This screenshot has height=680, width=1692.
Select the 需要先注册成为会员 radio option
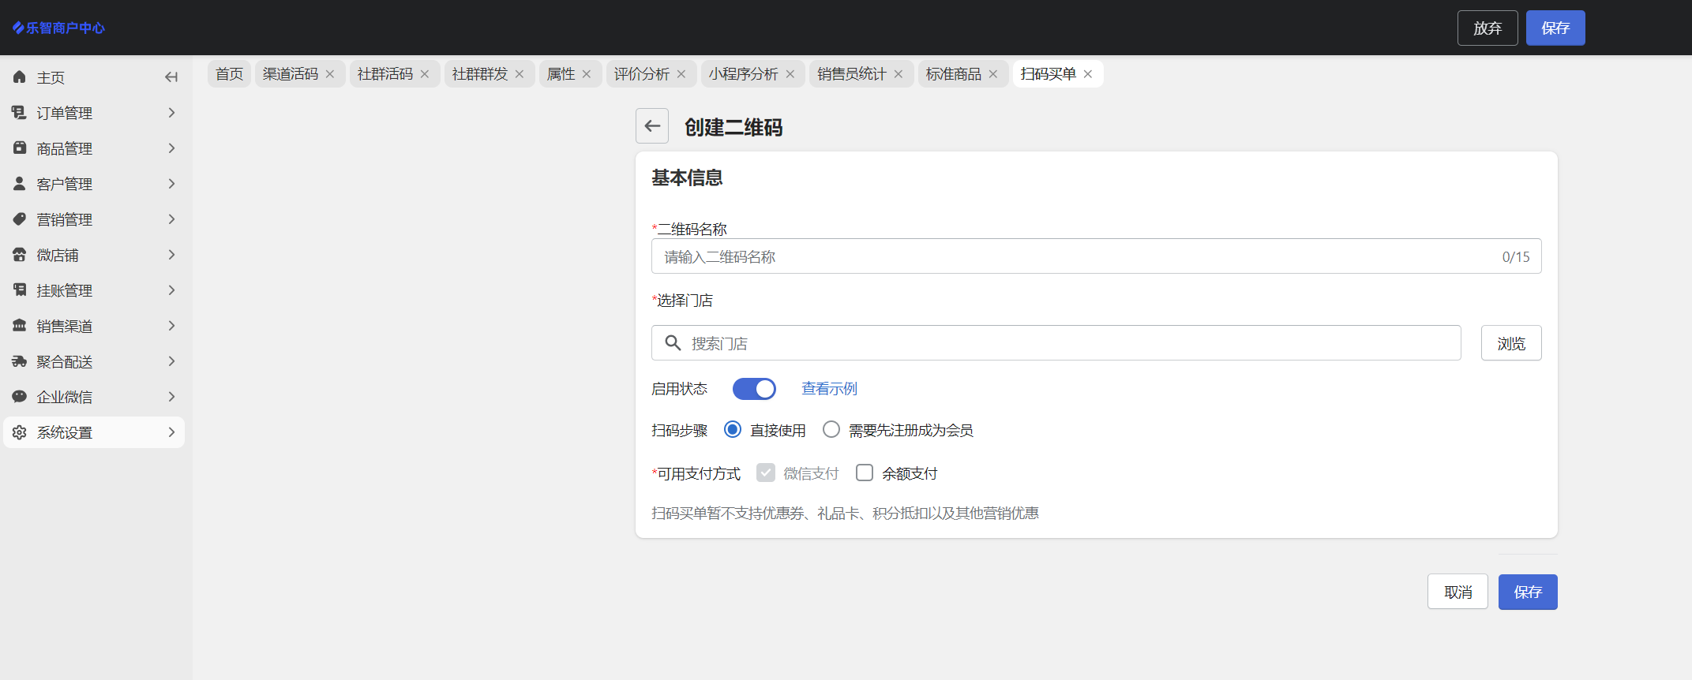coord(831,430)
